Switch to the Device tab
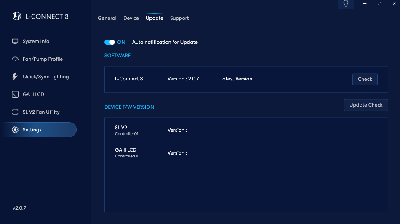 (131, 18)
